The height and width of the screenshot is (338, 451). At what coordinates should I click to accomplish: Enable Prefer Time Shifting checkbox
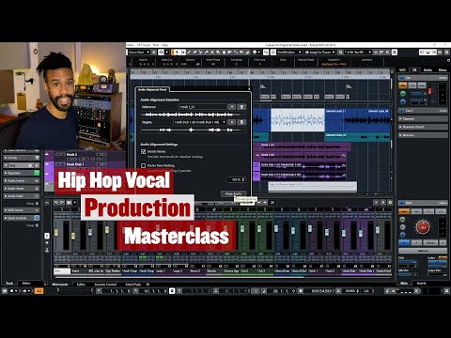coord(144,165)
